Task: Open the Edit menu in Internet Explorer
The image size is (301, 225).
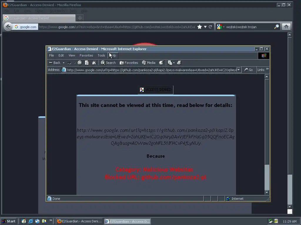Action: click(61, 55)
